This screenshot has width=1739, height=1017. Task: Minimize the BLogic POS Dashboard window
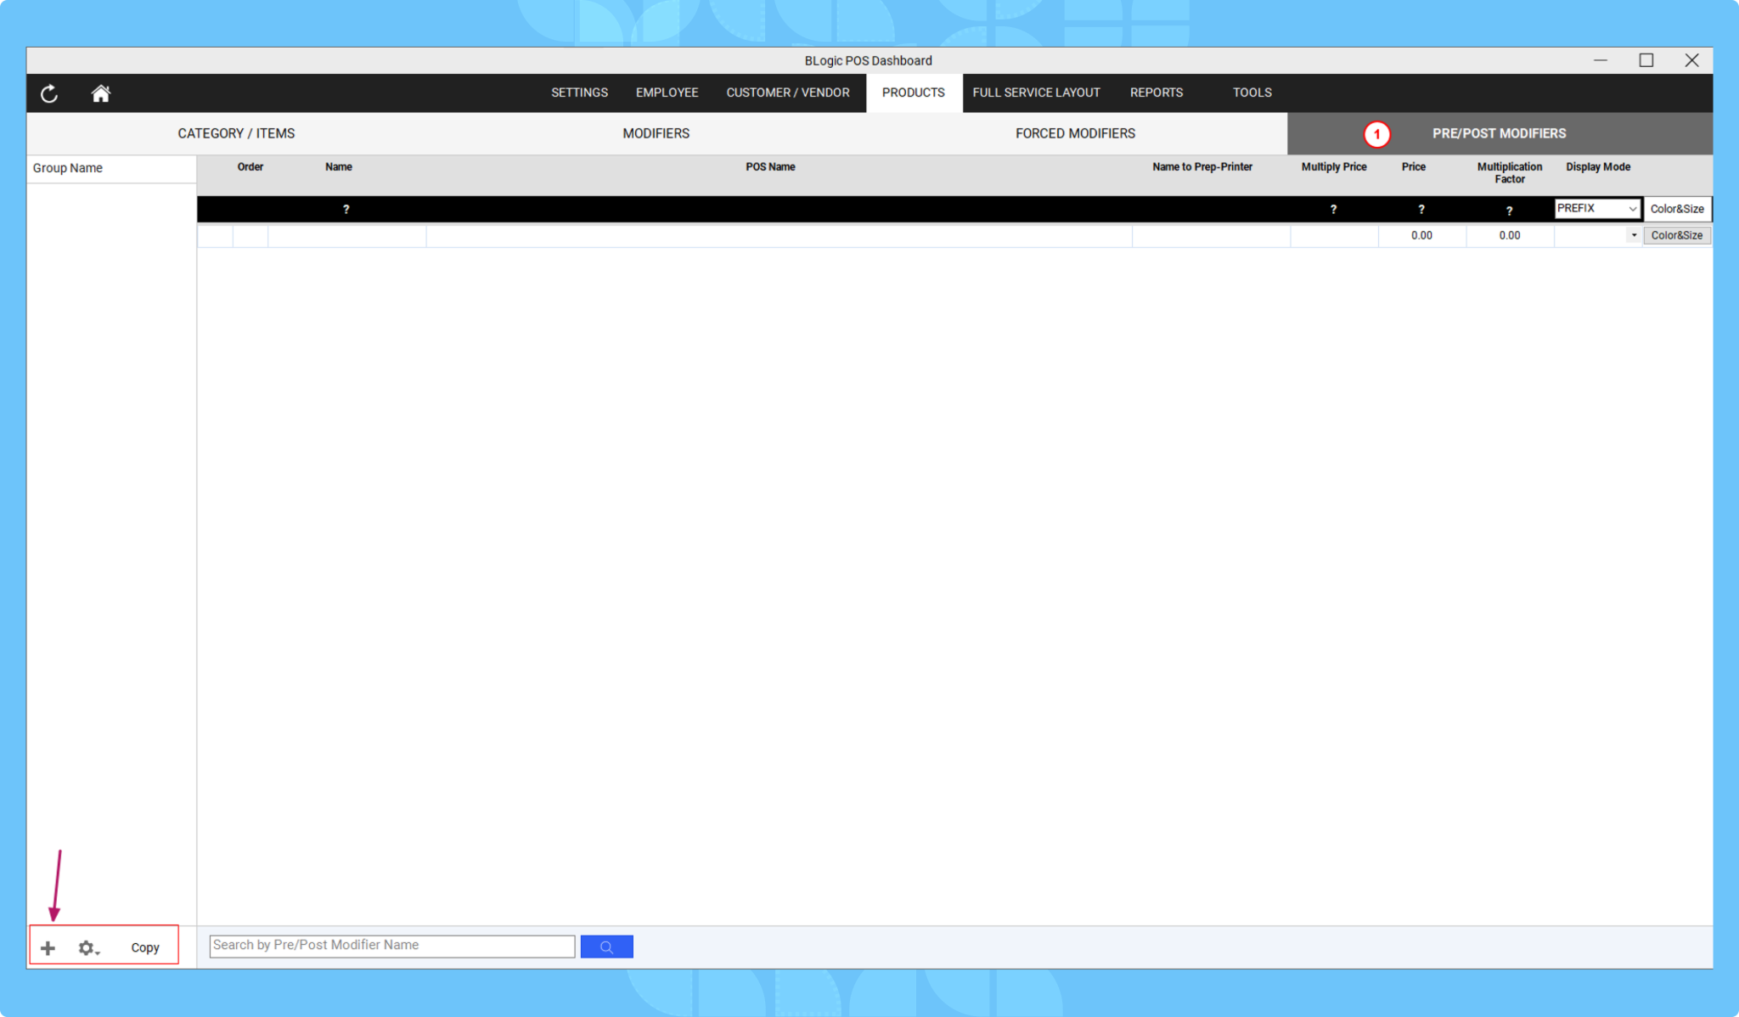tap(1601, 60)
